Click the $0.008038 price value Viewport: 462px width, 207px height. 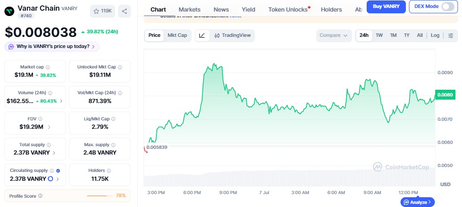pos(41,32)
